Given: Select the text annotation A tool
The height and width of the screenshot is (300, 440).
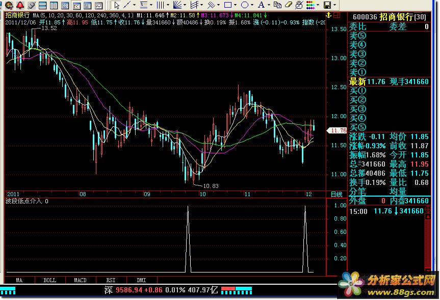Looking at the screenshot, I should 261,5.
